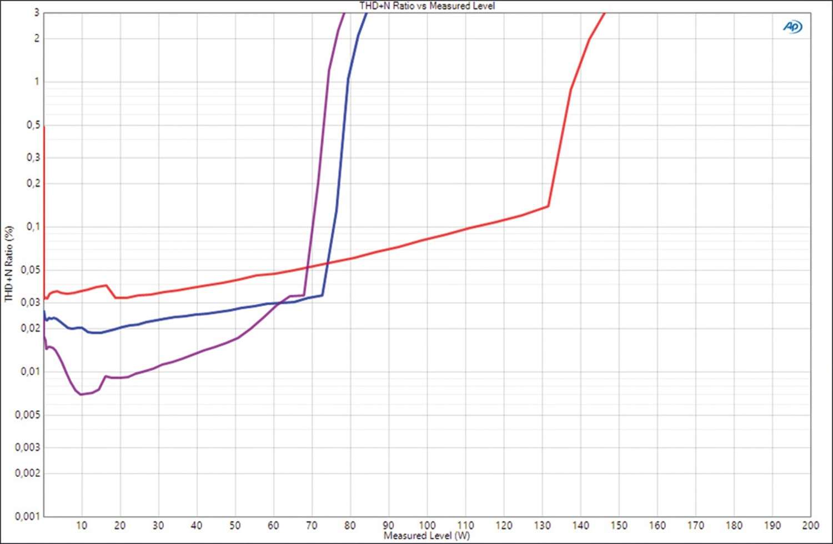Viewport: 833px width, 544px height.
Task: Click the y-axis value 0,3
Action: pos(33,158)
